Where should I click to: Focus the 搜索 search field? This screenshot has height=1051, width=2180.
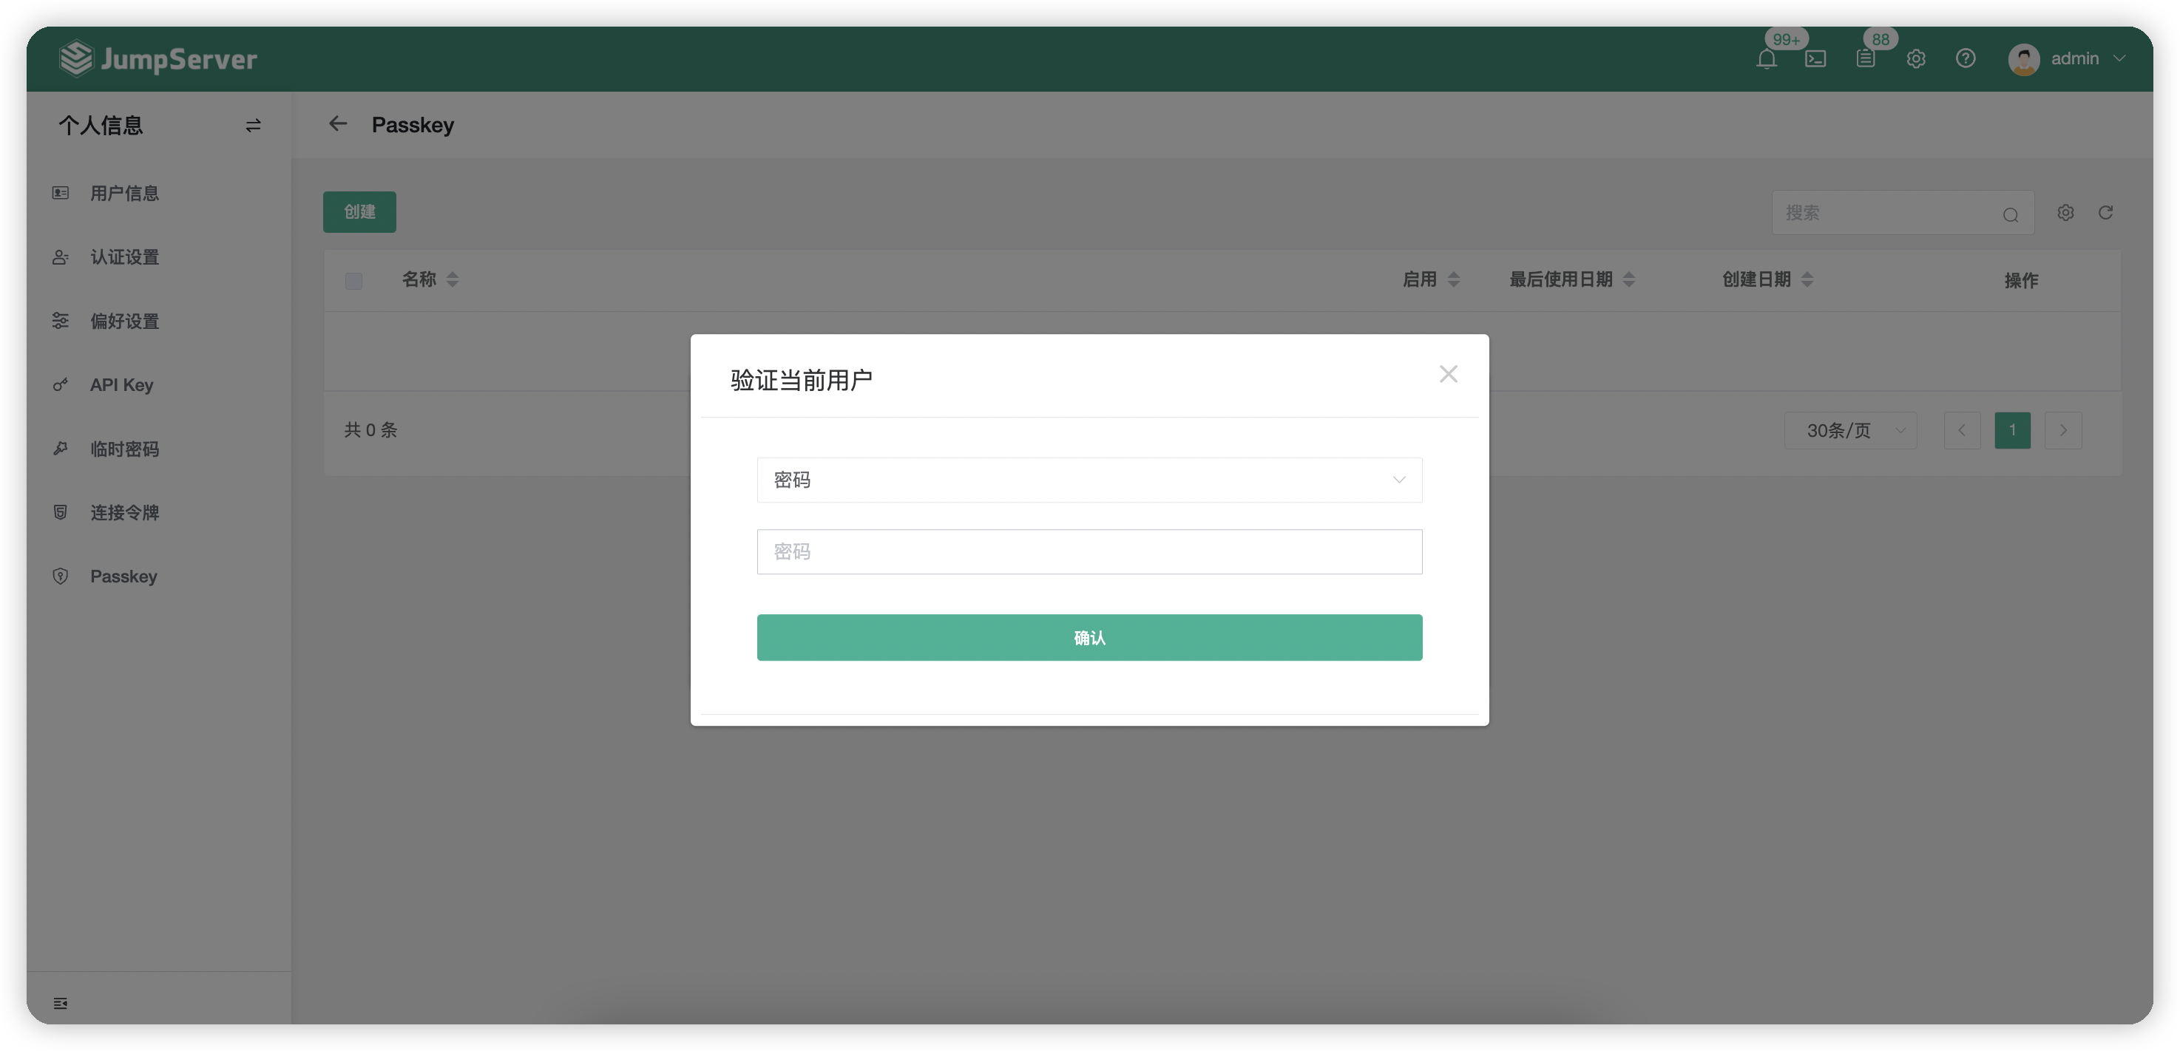[x=1903, y=213]
